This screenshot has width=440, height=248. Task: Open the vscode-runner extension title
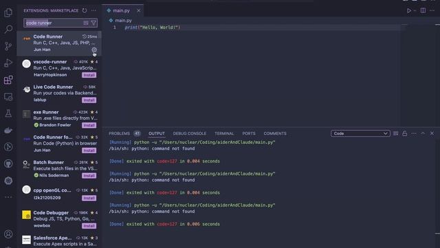(x=50, y=62)
